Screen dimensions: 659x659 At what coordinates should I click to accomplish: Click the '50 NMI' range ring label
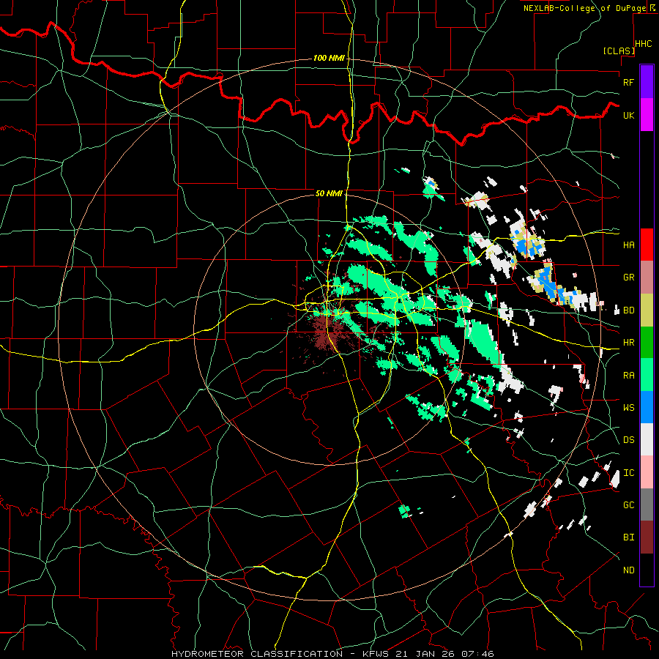[x=329, y=193]
